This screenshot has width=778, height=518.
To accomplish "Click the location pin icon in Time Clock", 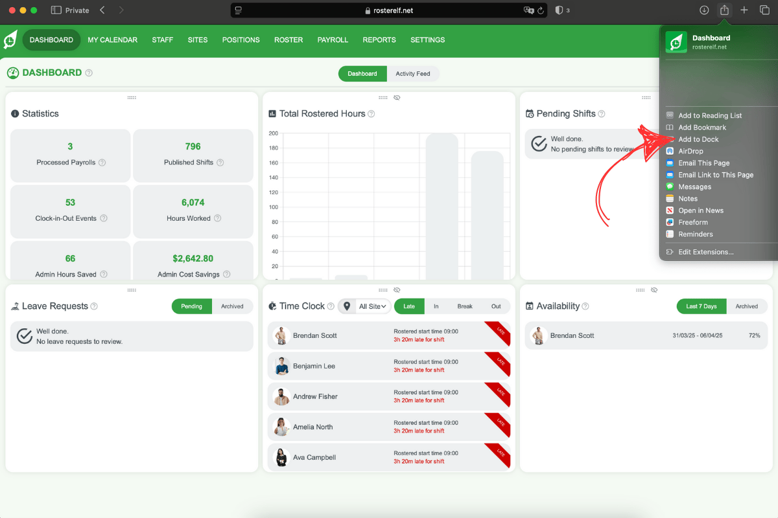I will pyautogui.click(x=347, y=306).
